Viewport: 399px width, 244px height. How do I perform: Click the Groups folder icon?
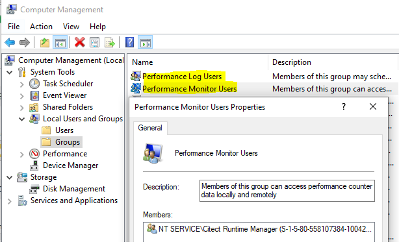click(46, 142)
